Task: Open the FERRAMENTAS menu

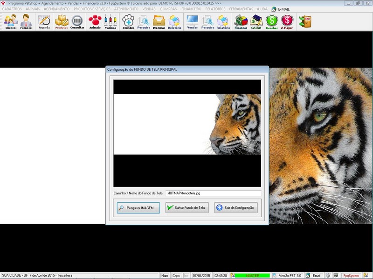Action: [241, 9]
